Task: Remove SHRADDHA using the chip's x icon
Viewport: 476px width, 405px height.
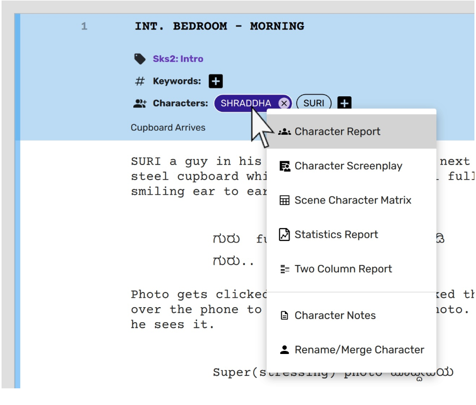Action: coord(284,103)
